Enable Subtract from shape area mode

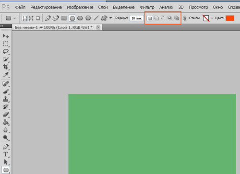pos(163,18)
